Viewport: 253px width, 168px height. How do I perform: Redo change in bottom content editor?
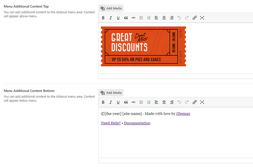[x=187, y=102]
